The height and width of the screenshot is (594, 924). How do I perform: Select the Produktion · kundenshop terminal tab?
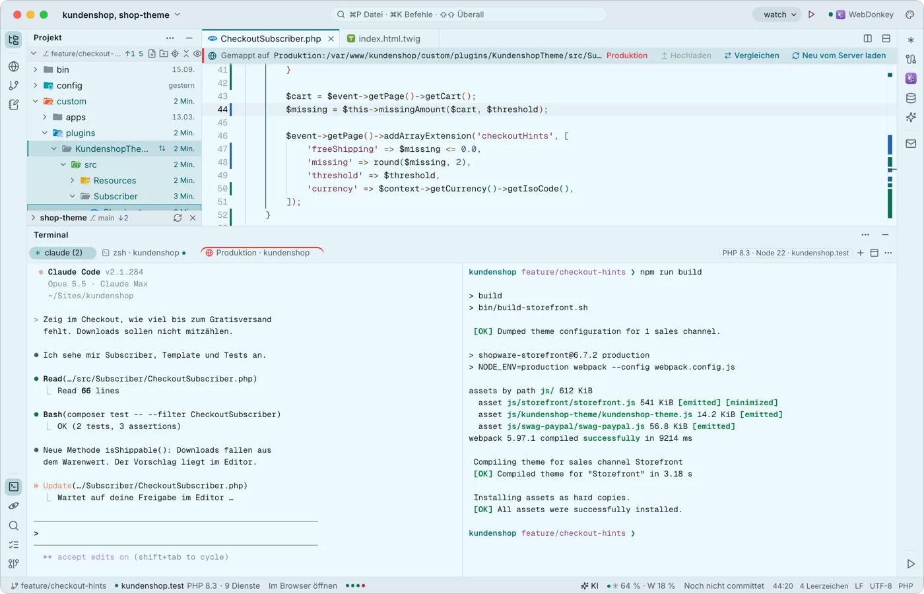(x=262, y=253)
